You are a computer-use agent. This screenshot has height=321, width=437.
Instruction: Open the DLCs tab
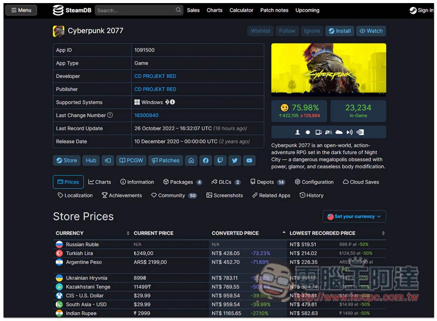pos(225,182)
